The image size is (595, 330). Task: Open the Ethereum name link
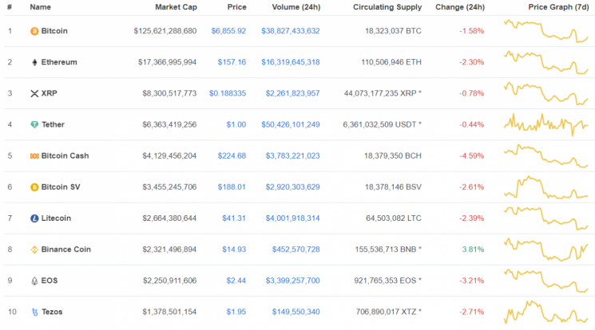pos(59,62)
